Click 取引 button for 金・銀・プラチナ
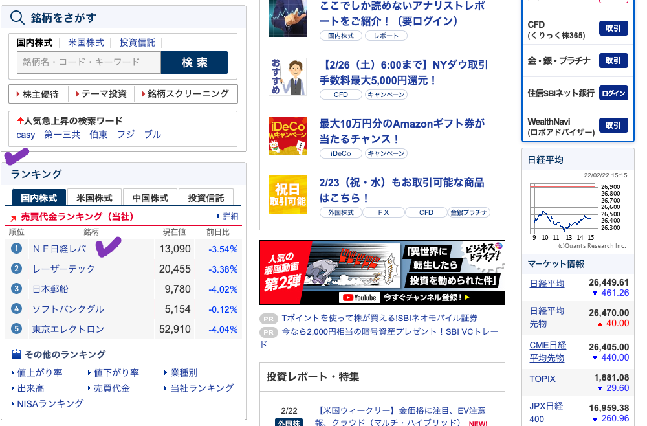647x426 pixels. pyautogui.click(x=613, y=61)
